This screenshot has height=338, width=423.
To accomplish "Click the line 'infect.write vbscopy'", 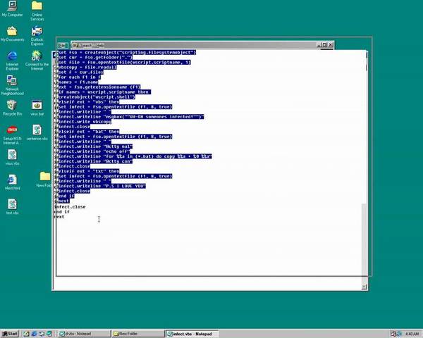I will [85, 122].
